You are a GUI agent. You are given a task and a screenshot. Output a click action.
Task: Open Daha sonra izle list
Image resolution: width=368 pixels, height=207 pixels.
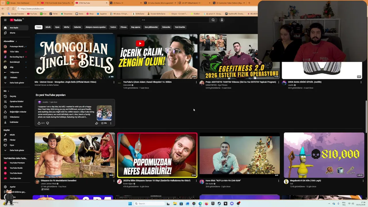15,107
